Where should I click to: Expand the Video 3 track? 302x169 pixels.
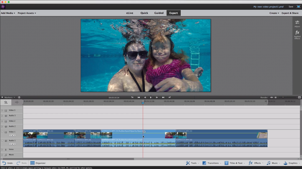pyautogui.click(x=2, y=110)
